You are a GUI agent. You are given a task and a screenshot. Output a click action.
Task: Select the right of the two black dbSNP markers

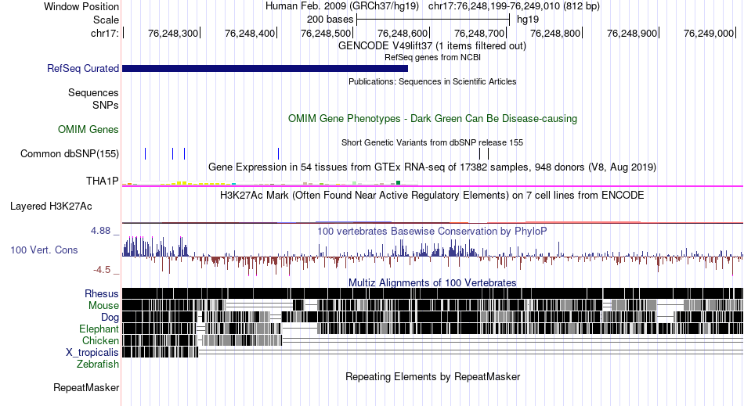coord(488,153)
